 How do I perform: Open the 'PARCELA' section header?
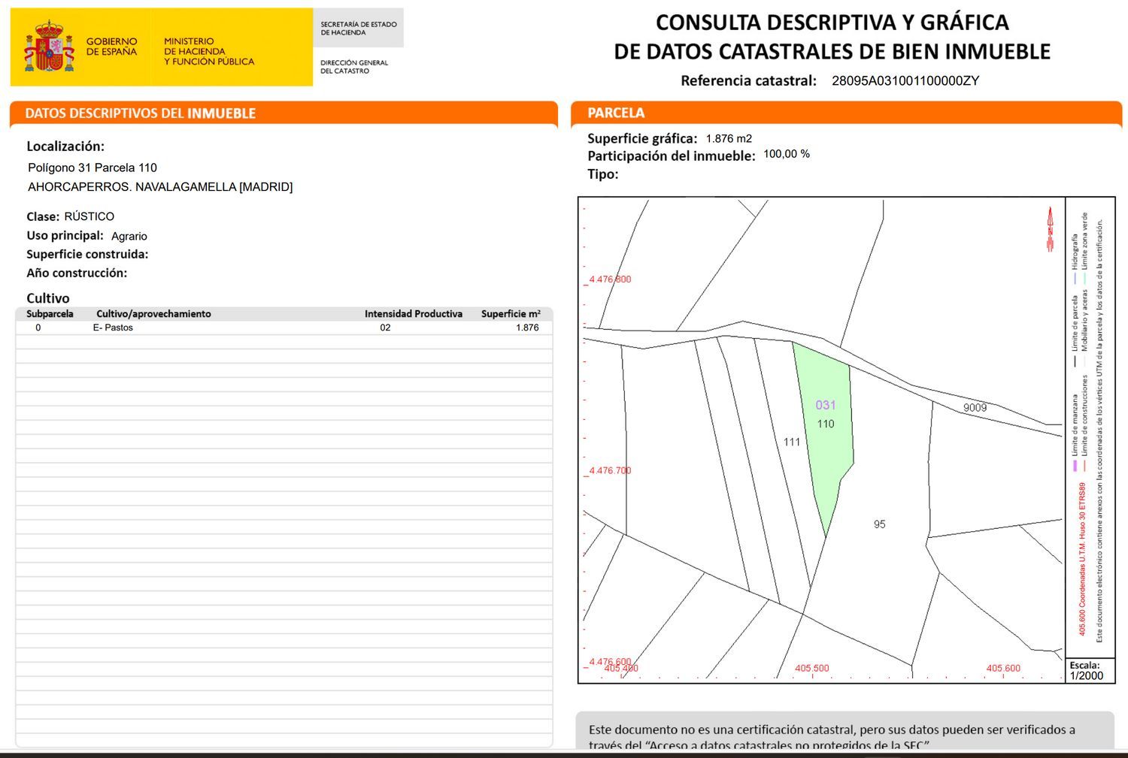tap(616, 113)
